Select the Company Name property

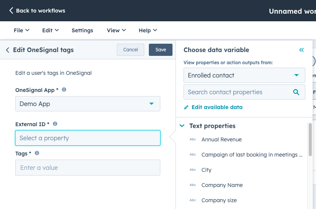point(222,185)
